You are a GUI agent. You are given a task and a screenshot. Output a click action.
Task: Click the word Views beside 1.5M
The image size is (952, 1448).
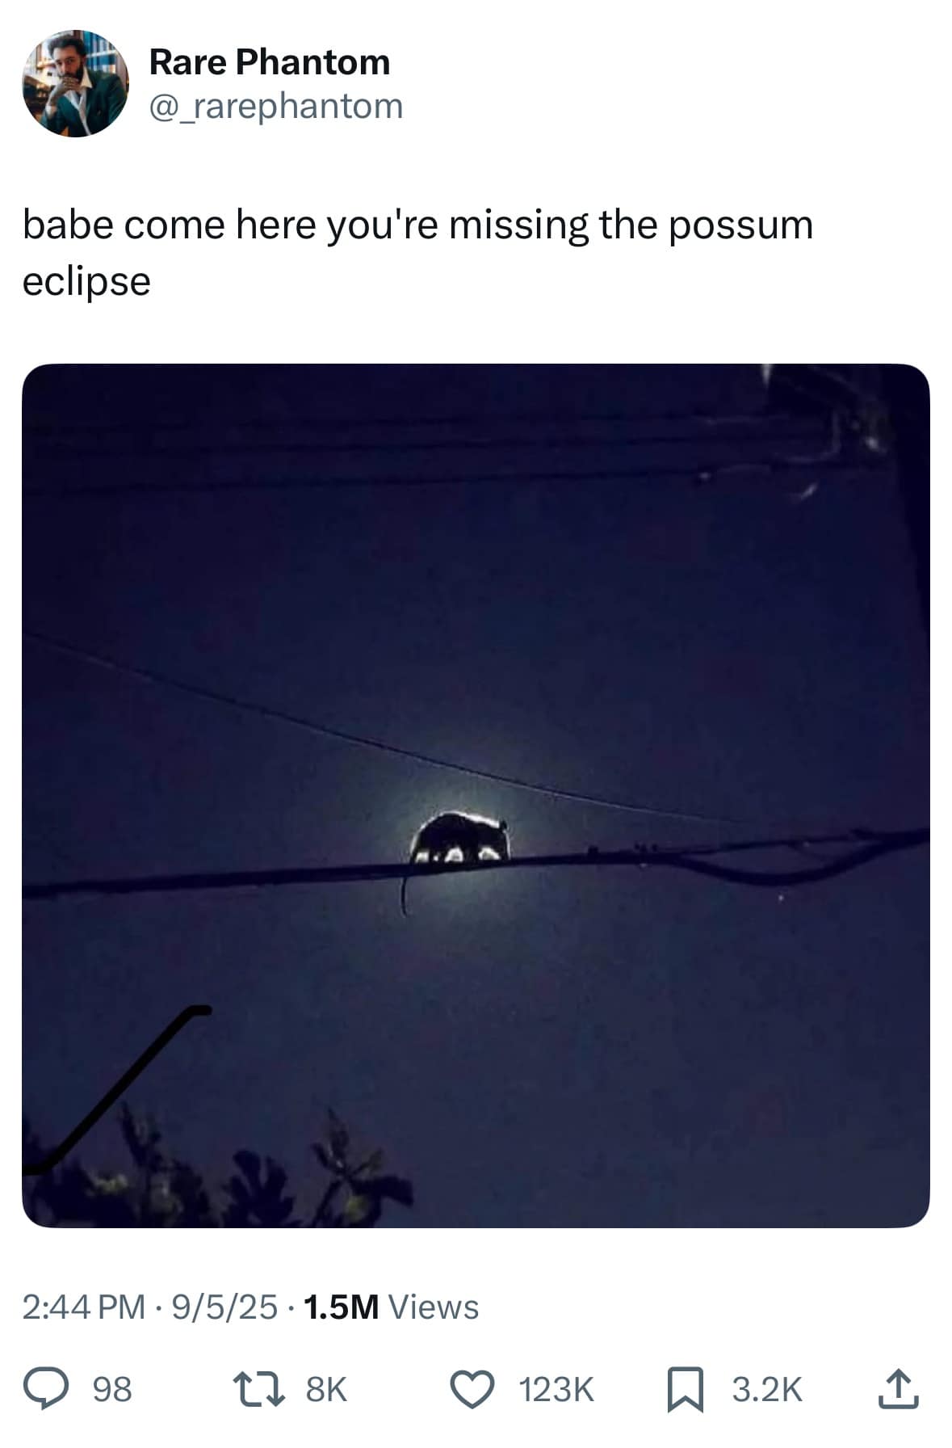[x=434, y=1307]
